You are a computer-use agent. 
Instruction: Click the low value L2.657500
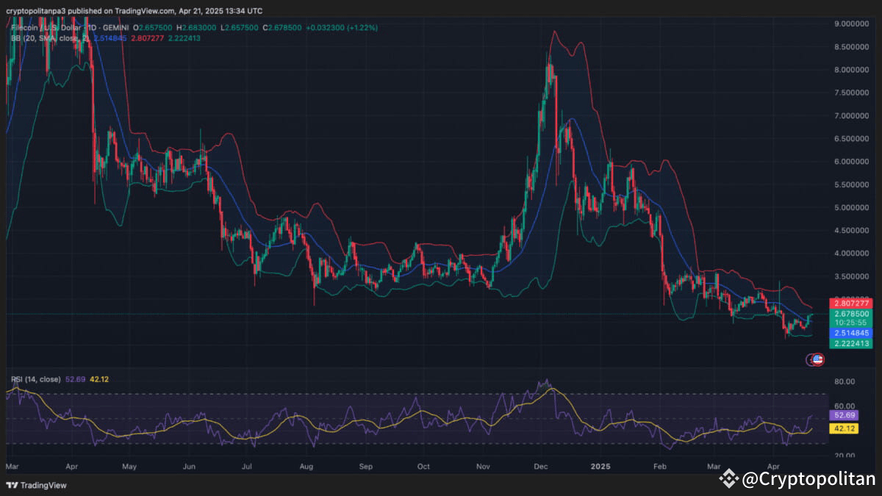point(238,27)
